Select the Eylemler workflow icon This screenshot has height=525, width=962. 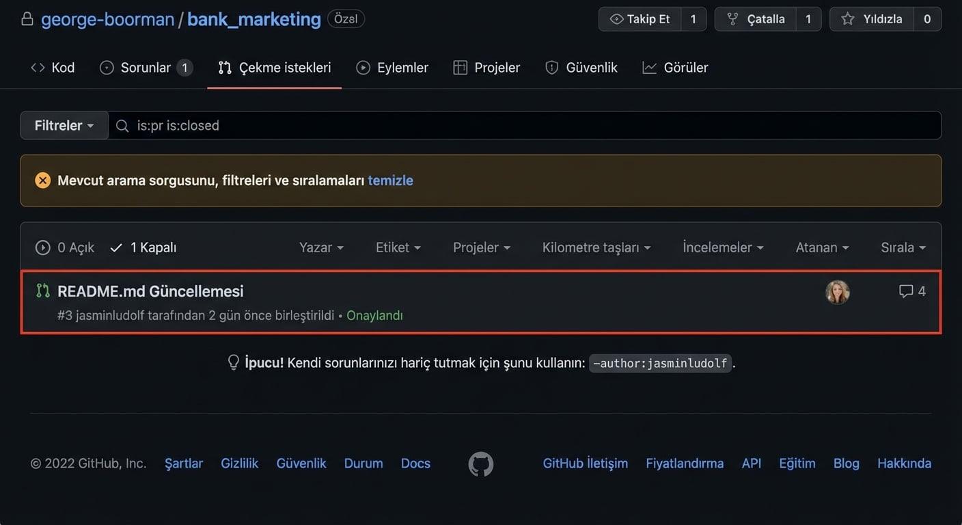click(362, 67)
